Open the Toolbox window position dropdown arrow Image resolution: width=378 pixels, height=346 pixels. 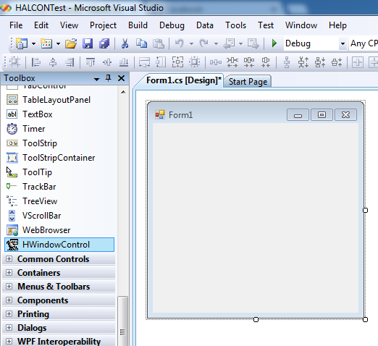pos(96,79)
